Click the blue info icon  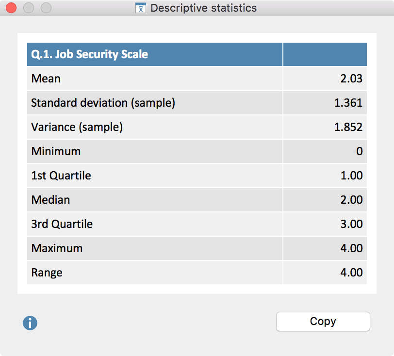point(30,323)
